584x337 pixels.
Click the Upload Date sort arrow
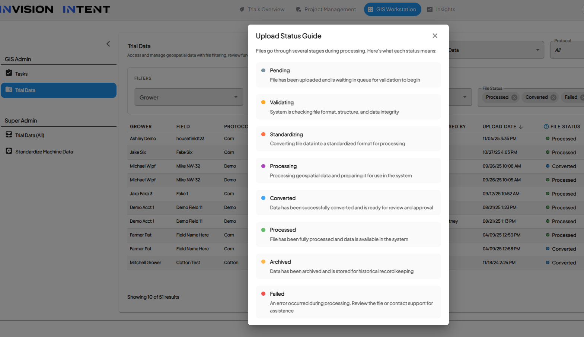(x=521, y=127)
